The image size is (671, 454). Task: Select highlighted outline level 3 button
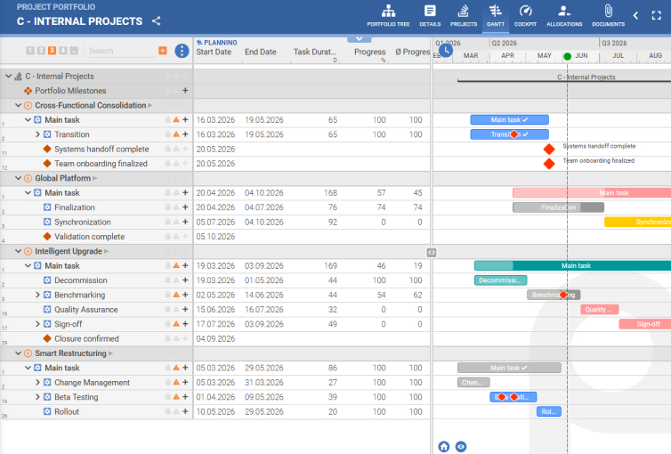(52, 51)
